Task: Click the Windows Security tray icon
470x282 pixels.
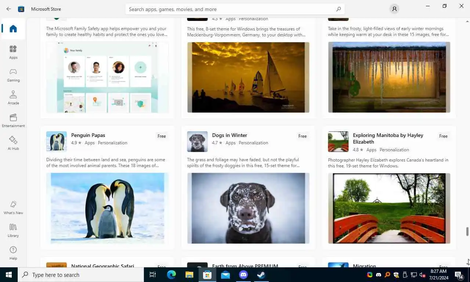Action: pyautogui.click(x=396, y=275)
